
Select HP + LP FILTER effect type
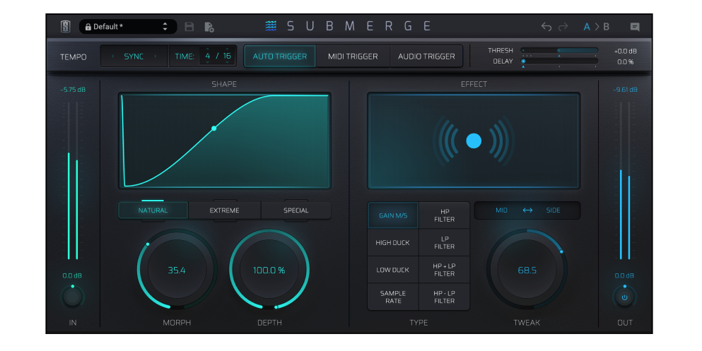444,270
